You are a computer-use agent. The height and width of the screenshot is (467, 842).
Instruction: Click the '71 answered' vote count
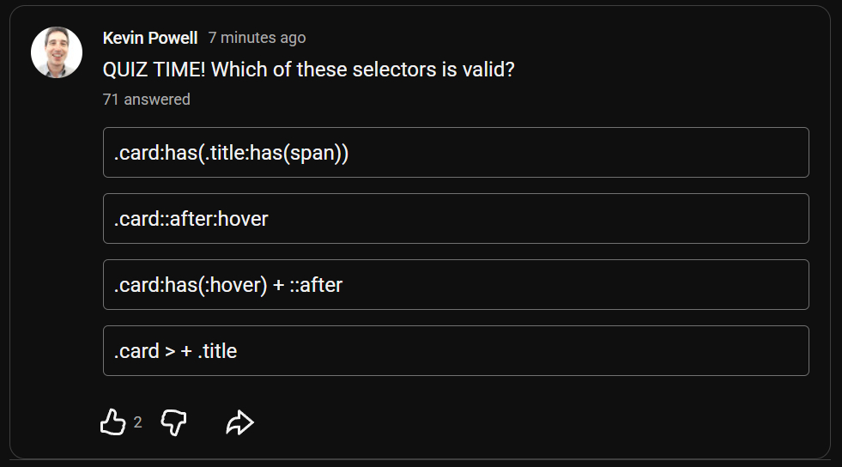click(146, 100)
